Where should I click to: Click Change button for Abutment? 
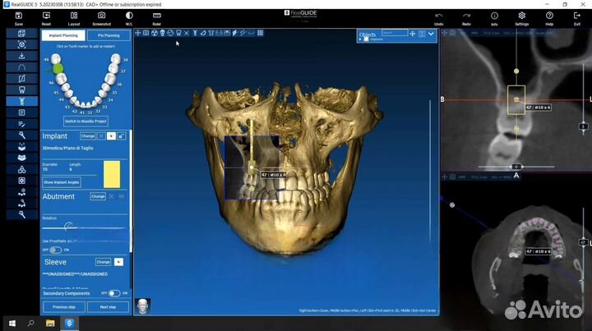98,196
